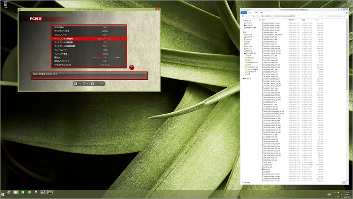The height and width of the screenshot is (199, 353).
Task: Open the Home ribbon tab in Explorer
Action: click(x=250, y=12)
